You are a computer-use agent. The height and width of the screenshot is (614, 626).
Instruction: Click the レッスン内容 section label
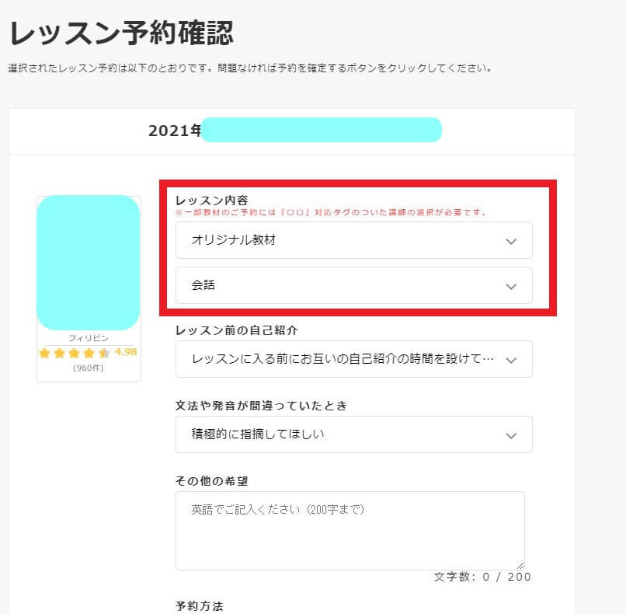pyautogui.click(x=211, y=201)
